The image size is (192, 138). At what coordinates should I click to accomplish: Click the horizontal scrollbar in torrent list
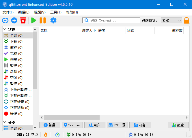(72, 117)
